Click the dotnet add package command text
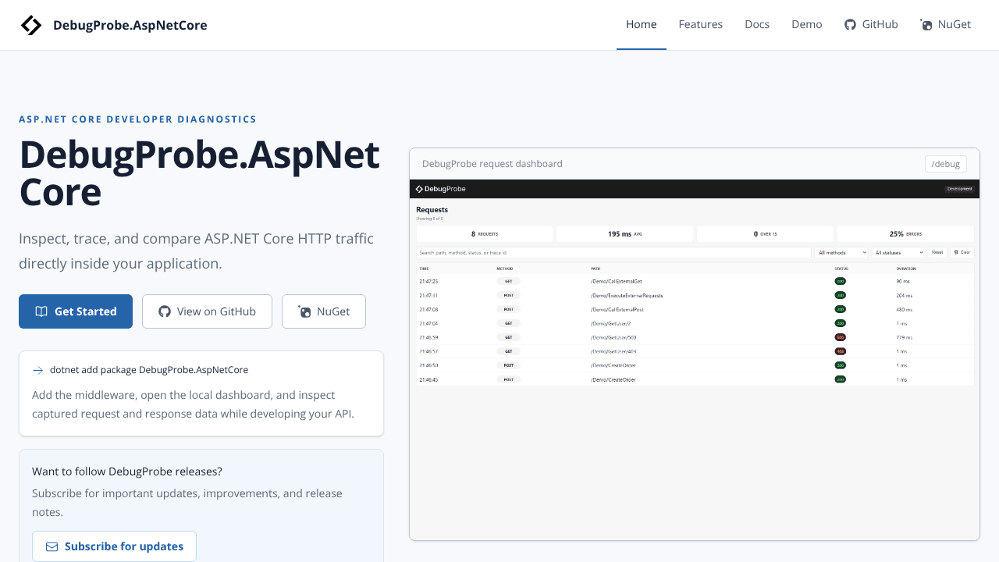Viewport: 999px width, 562px height. pyautogui.click(x=149, y=370)
